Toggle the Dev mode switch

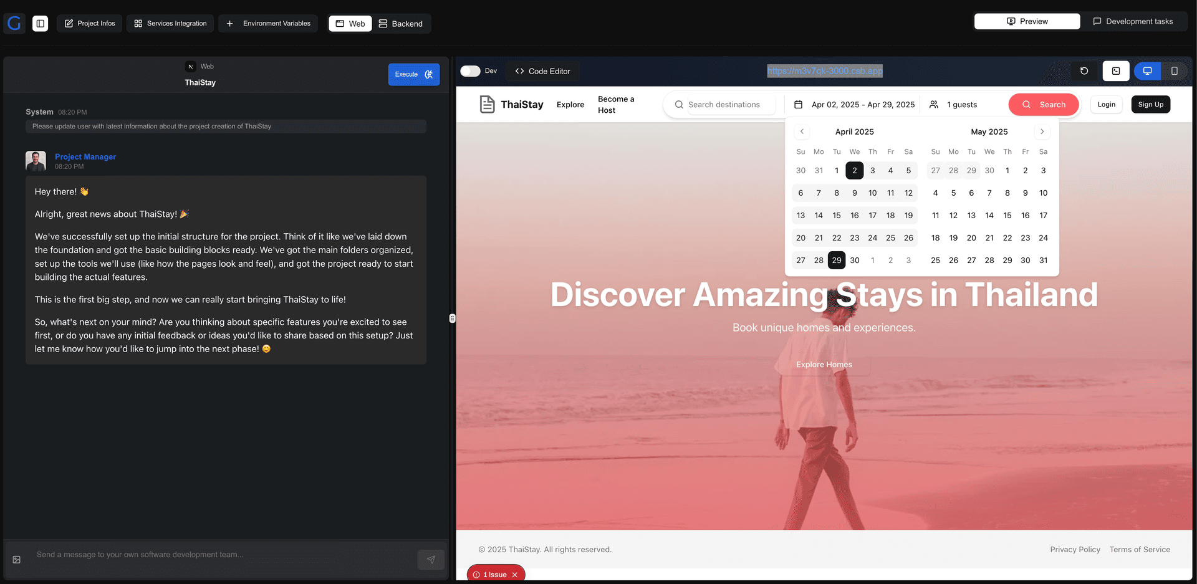471,71
